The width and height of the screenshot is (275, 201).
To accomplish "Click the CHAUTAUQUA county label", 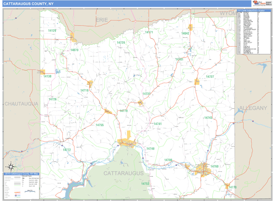I will 21,104.
